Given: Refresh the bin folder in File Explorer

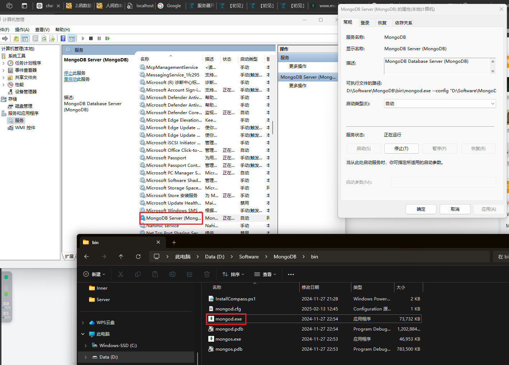Looking at the screenshot, I should point(138,257).
